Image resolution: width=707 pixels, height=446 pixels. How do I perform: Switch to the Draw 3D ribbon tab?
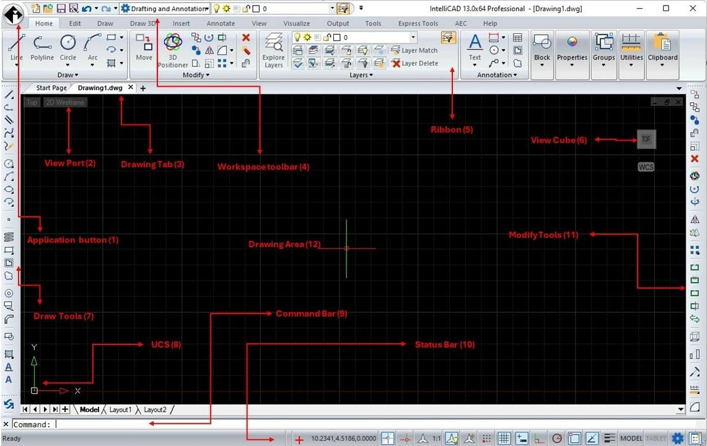(x=143, y=23)
